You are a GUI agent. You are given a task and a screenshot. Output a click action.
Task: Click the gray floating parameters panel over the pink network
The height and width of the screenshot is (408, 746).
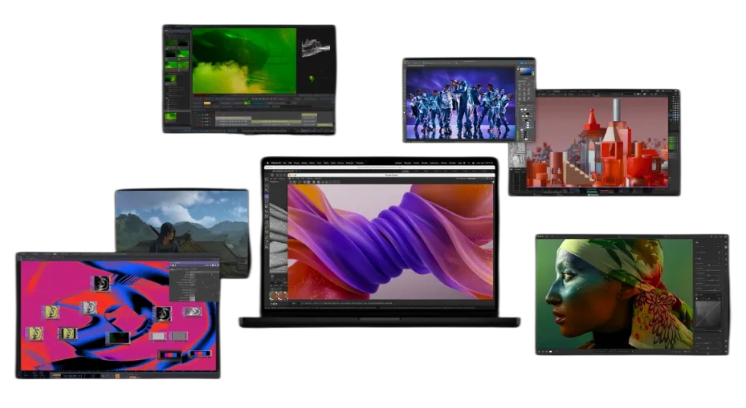click(194, 282)
